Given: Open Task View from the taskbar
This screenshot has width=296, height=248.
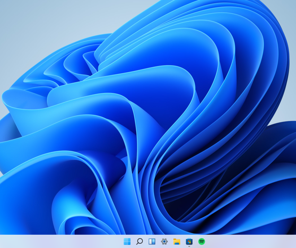Looking at the screenshot, I should [x=152, y=241].
